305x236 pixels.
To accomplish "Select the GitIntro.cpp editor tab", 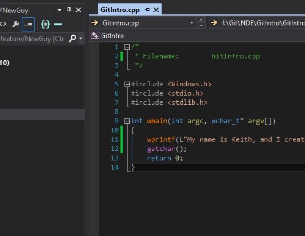I will tap(120, 10).
